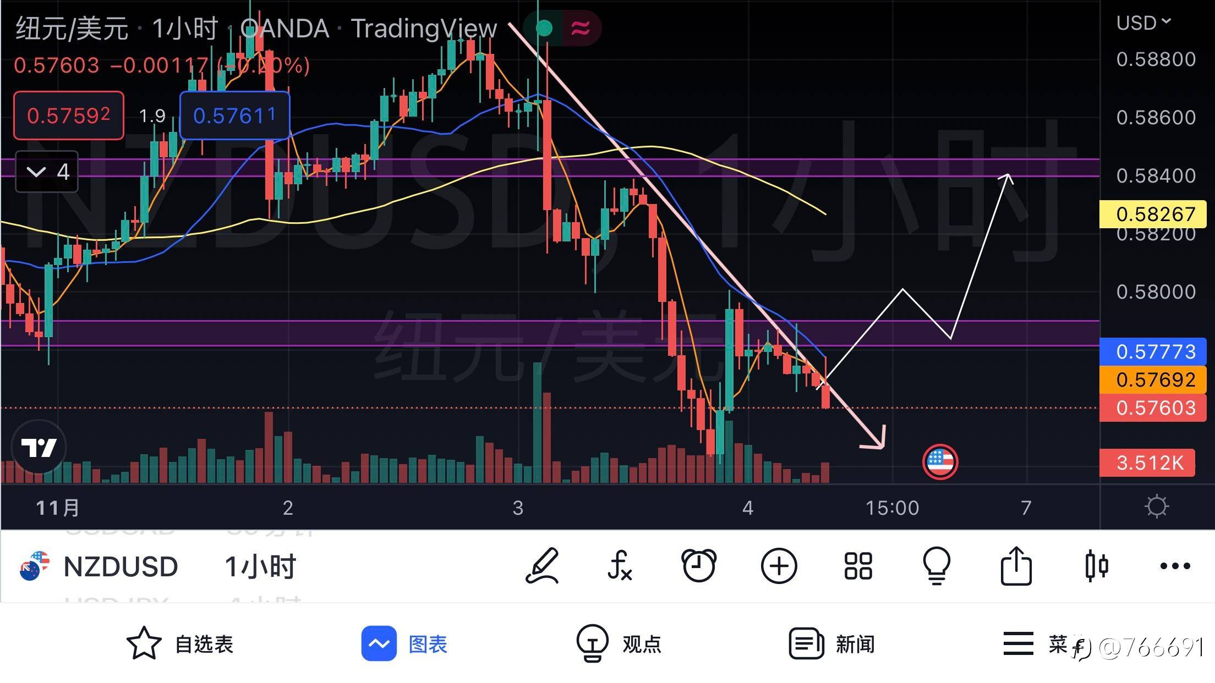Open the alarm clock alert icon
The width and height of the screenshot is (1215, 683).
point(699,565)
